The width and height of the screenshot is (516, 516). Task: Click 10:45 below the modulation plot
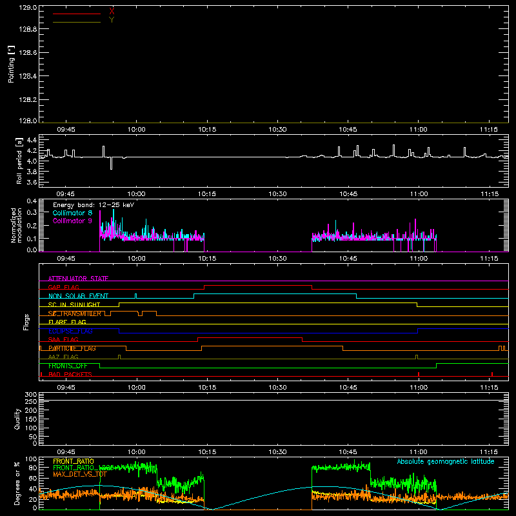(x=348, y=259)
